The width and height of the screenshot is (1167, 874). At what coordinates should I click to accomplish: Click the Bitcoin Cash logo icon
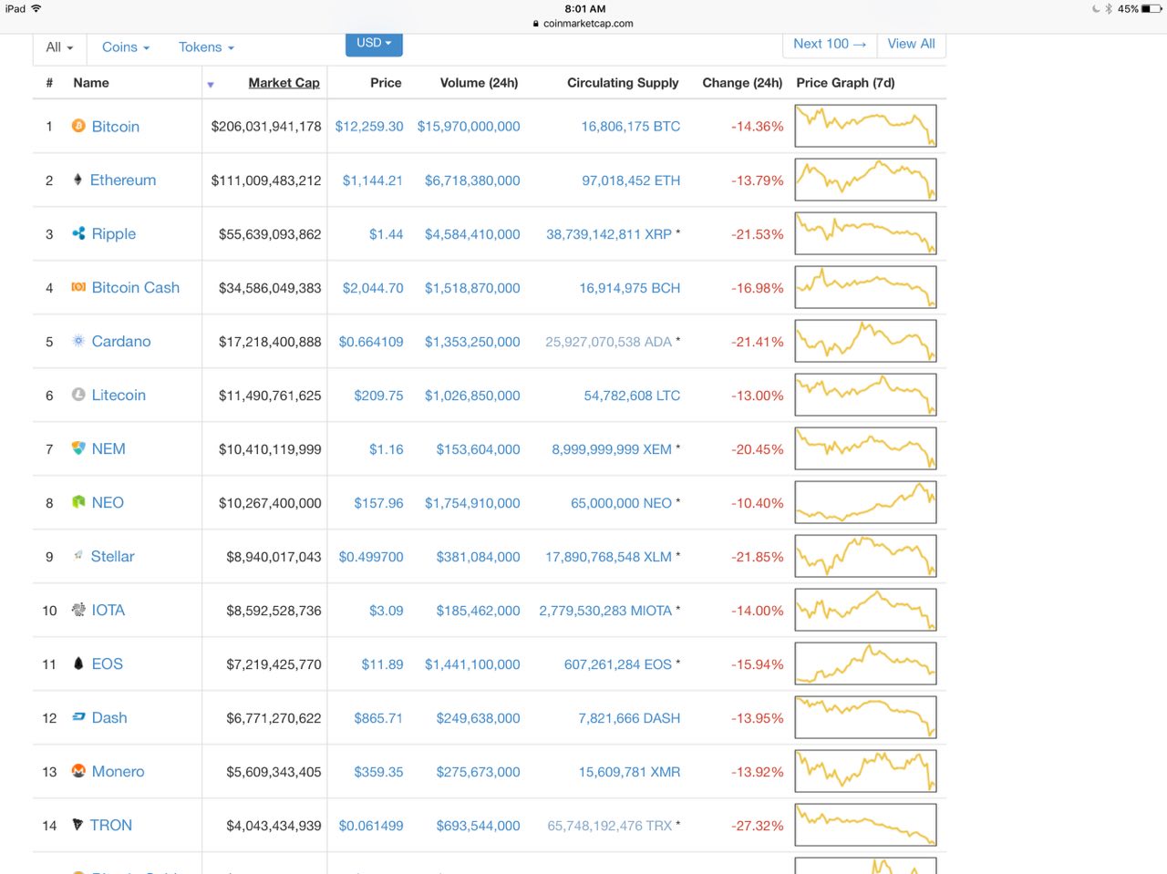[x=78, y=287]
